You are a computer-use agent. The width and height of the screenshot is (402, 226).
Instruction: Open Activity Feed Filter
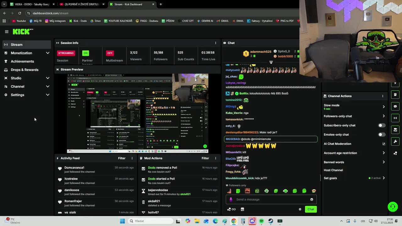(x=122, y=159)
